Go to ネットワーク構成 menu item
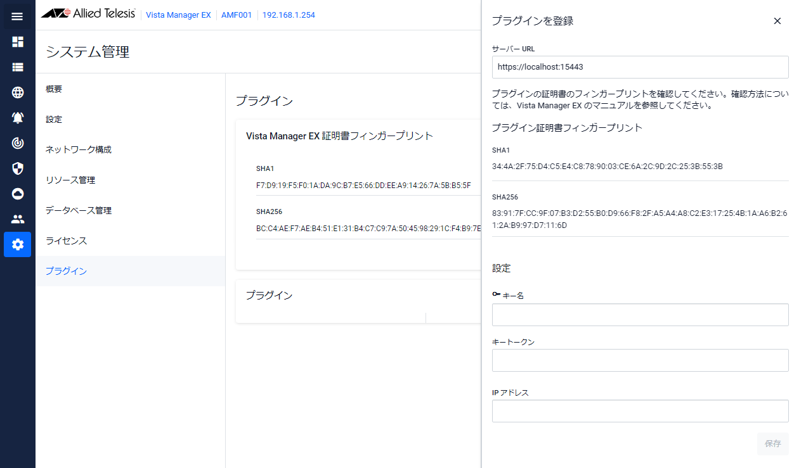The image size is (799, 468). [79, 150]
